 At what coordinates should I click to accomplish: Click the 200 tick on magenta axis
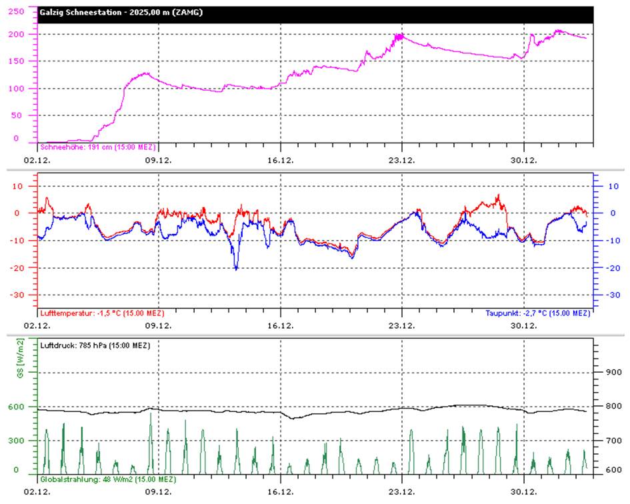coord(16,35)
